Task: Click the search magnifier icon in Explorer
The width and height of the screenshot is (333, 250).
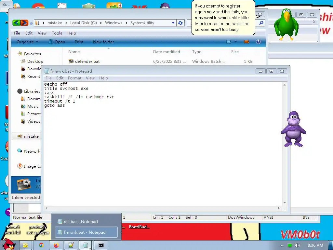Action: point(261,22)
